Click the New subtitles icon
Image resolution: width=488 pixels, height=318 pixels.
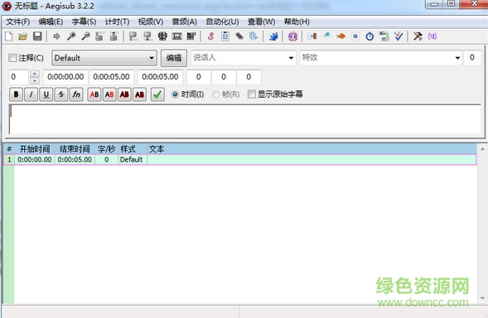coord(9,36)
